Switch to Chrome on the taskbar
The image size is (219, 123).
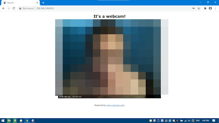pos(27,121)
